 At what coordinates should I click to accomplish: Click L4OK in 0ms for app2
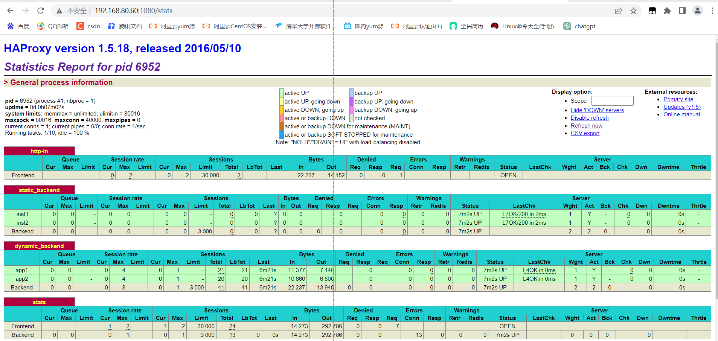click(x=539, y=279)
